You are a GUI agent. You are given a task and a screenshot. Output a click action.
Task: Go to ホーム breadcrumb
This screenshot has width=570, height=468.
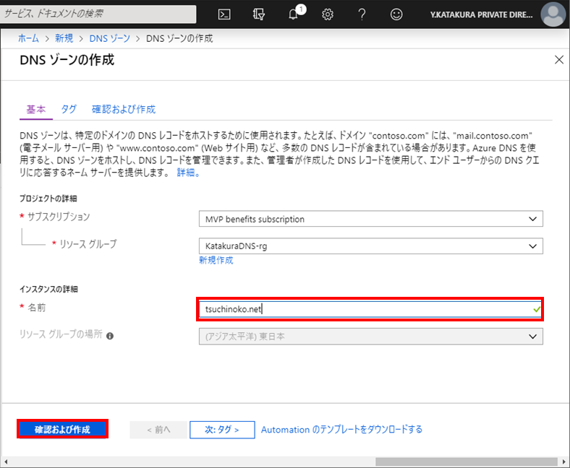click(28, 38)
